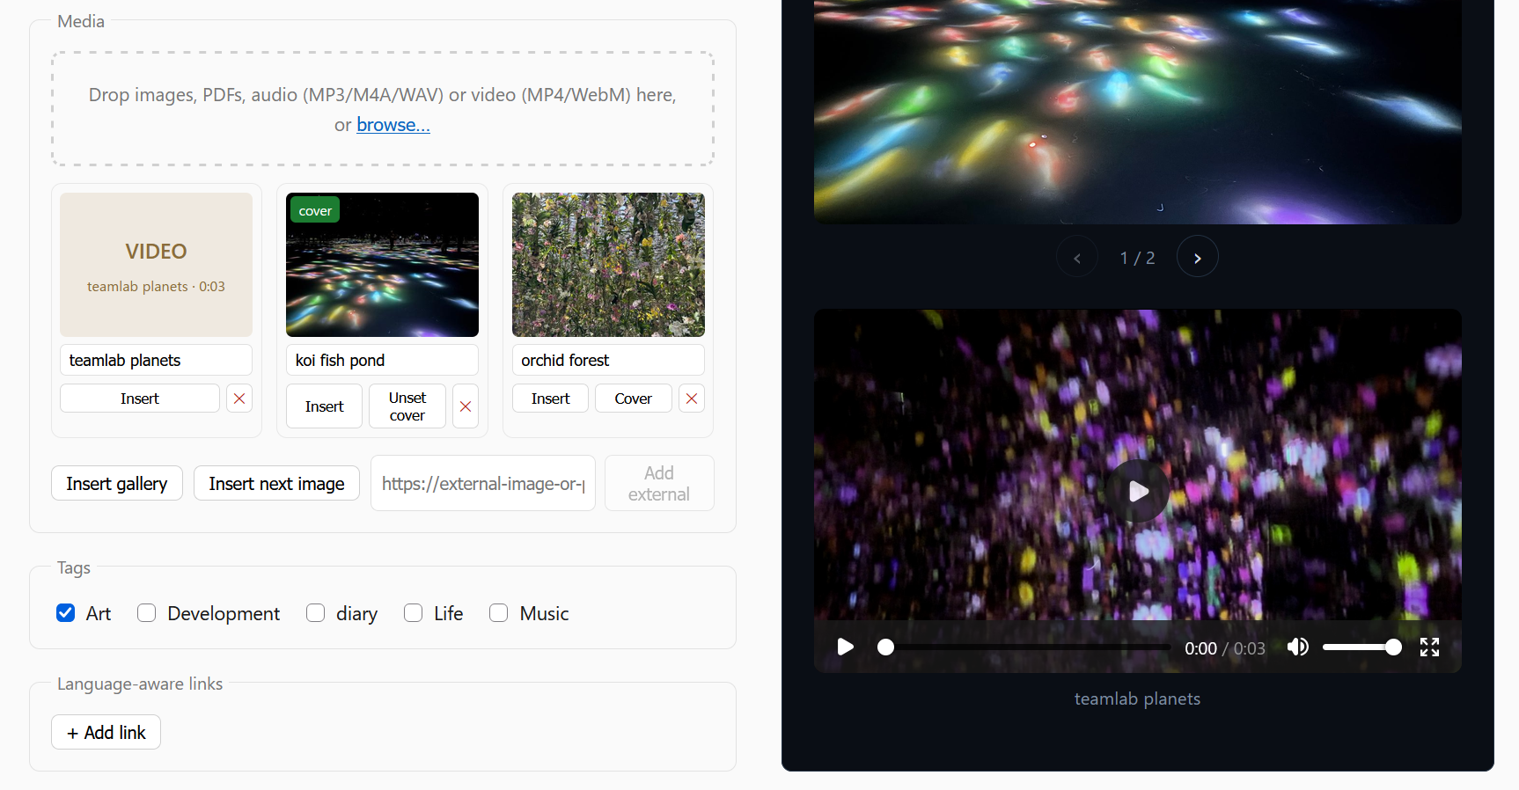Edit the teamlab planets caption field
This screenshot has width=1519, height=790.
pos(156,360)
